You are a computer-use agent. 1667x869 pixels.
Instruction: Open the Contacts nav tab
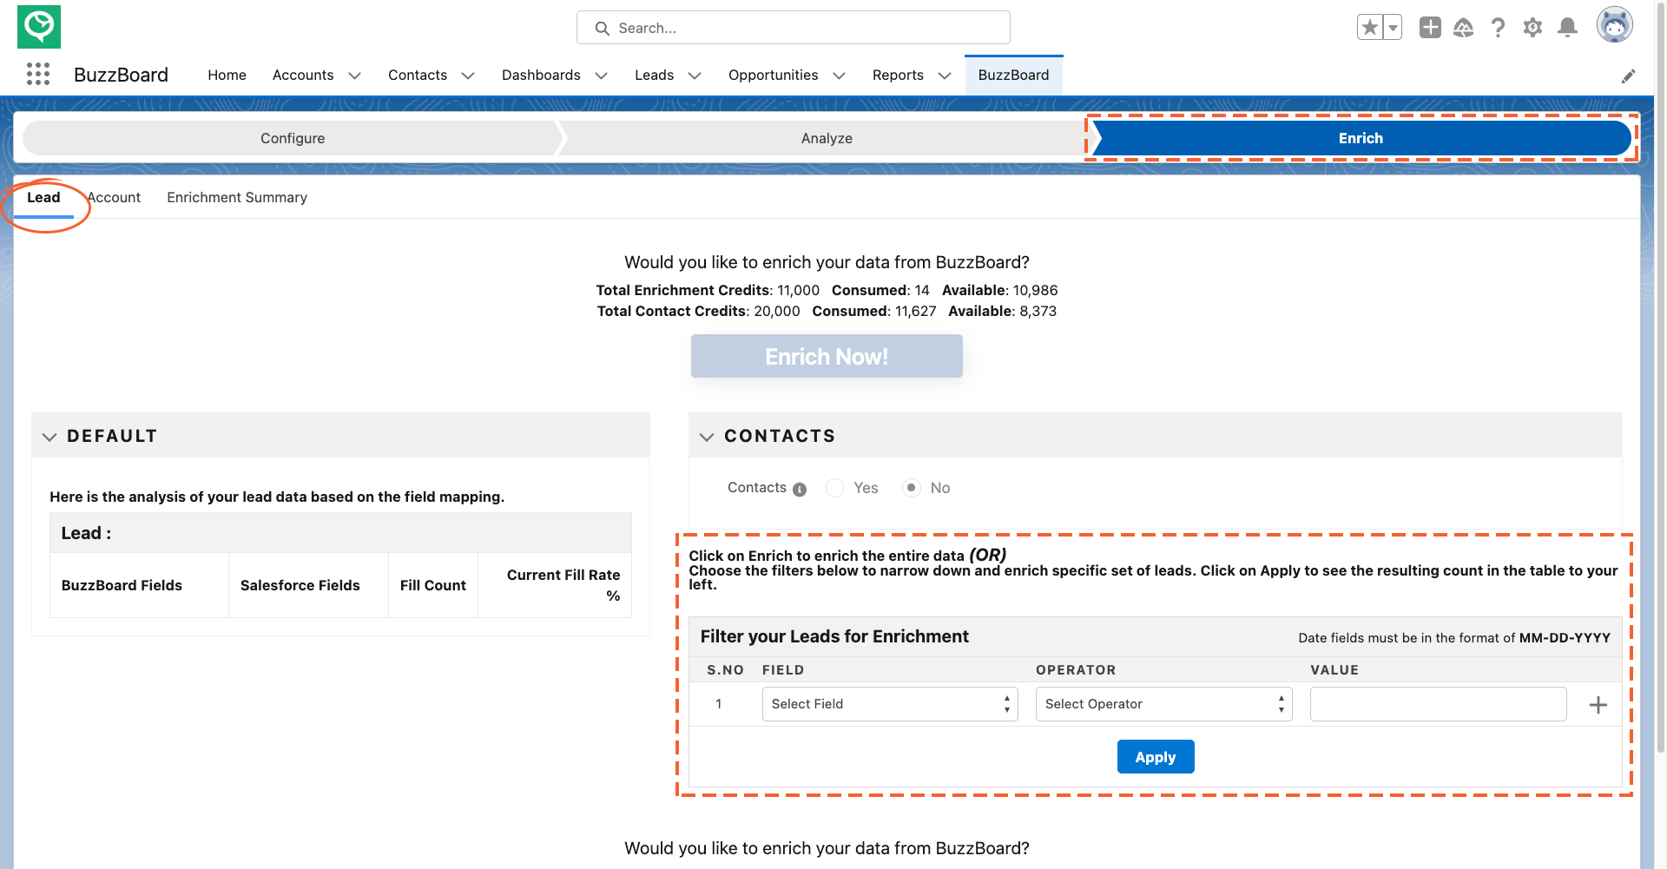point(418,76)
